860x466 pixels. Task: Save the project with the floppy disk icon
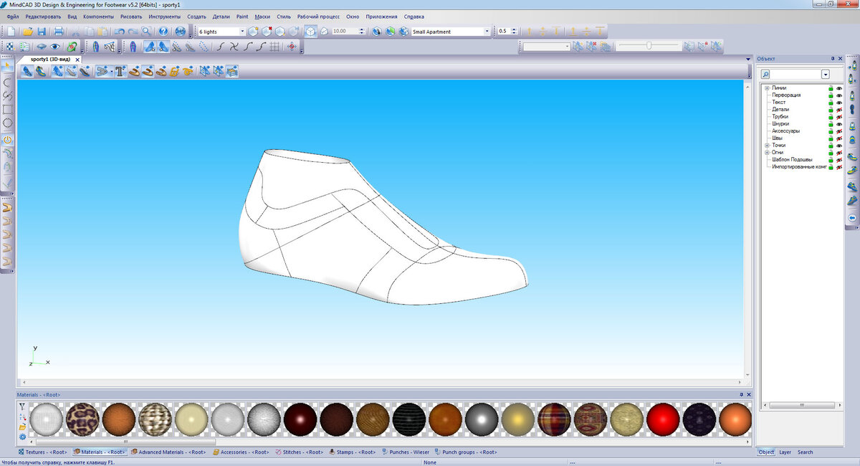pyautogui.click(x=42, y=32)
